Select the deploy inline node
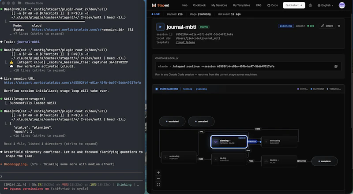The image size is (353, 194). click(279, 161)
